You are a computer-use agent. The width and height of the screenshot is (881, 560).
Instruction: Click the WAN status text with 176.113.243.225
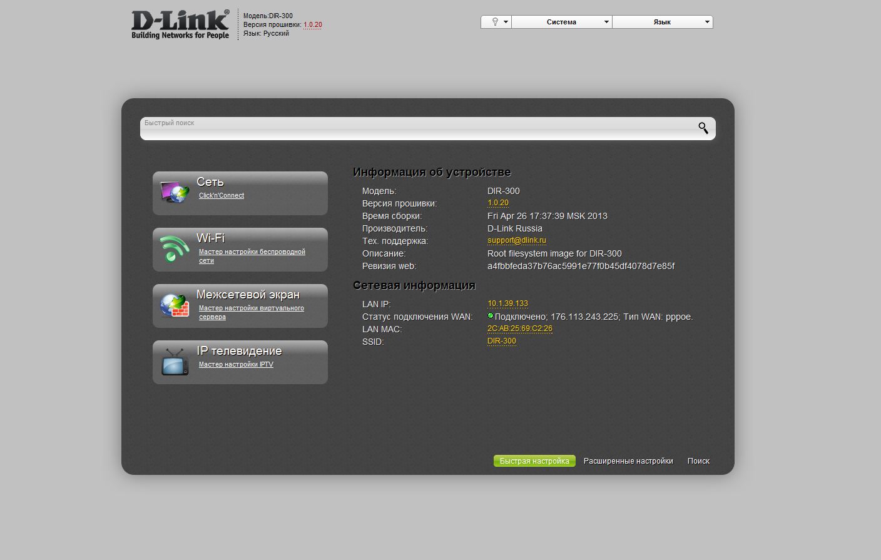pyautogui.click(x=594, y=317)
